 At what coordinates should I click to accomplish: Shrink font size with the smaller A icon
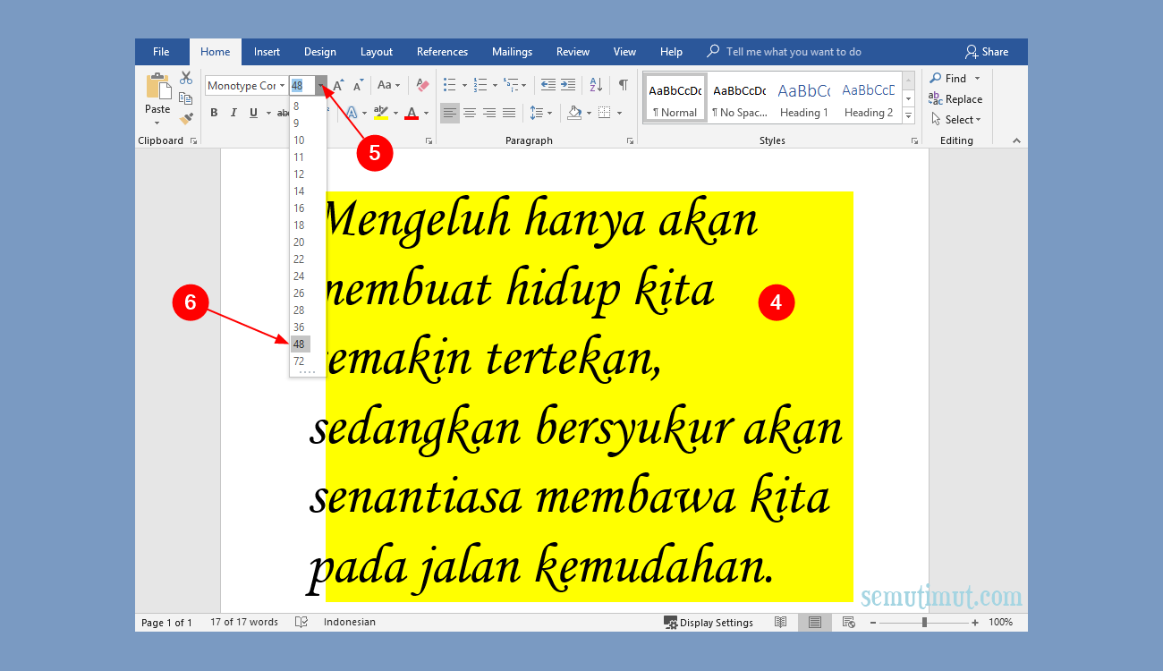(358, 85)
